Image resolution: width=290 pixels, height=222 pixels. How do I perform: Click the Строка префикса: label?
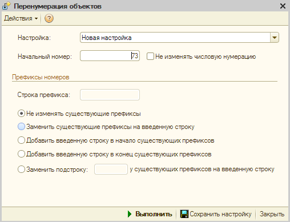pyautogui.click(x=44, y=95)
